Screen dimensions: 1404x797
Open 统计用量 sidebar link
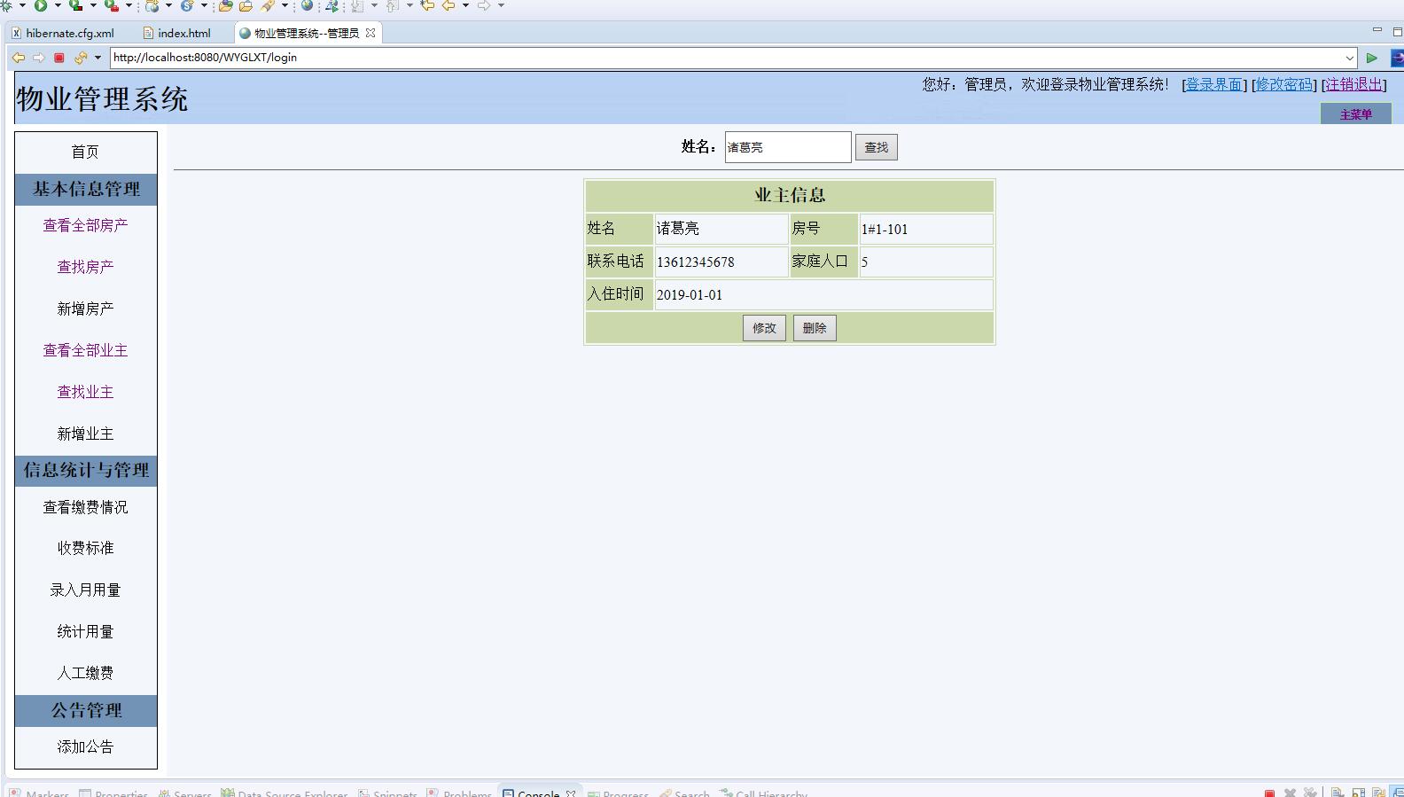(x=85, y=631)
